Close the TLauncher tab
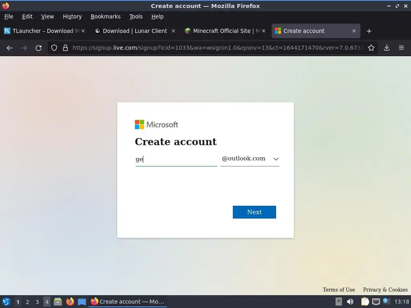Screen dimensions: 411x308 coord(83,31)
